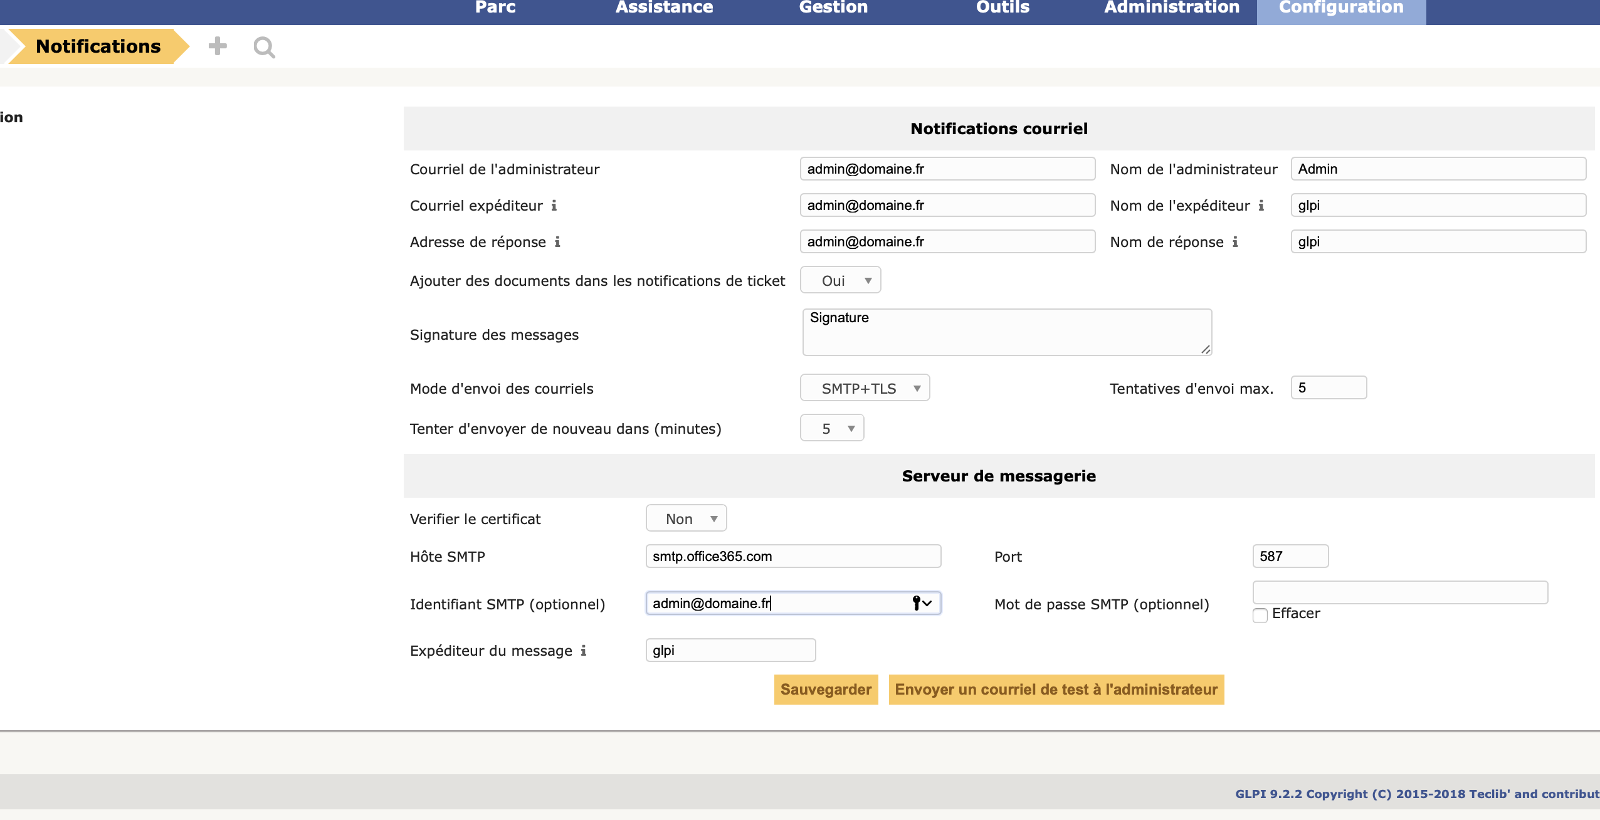The width and height of the screenshot is (1600, 820).
Task: Open the Administration menu
Action: click(1172, 8)
